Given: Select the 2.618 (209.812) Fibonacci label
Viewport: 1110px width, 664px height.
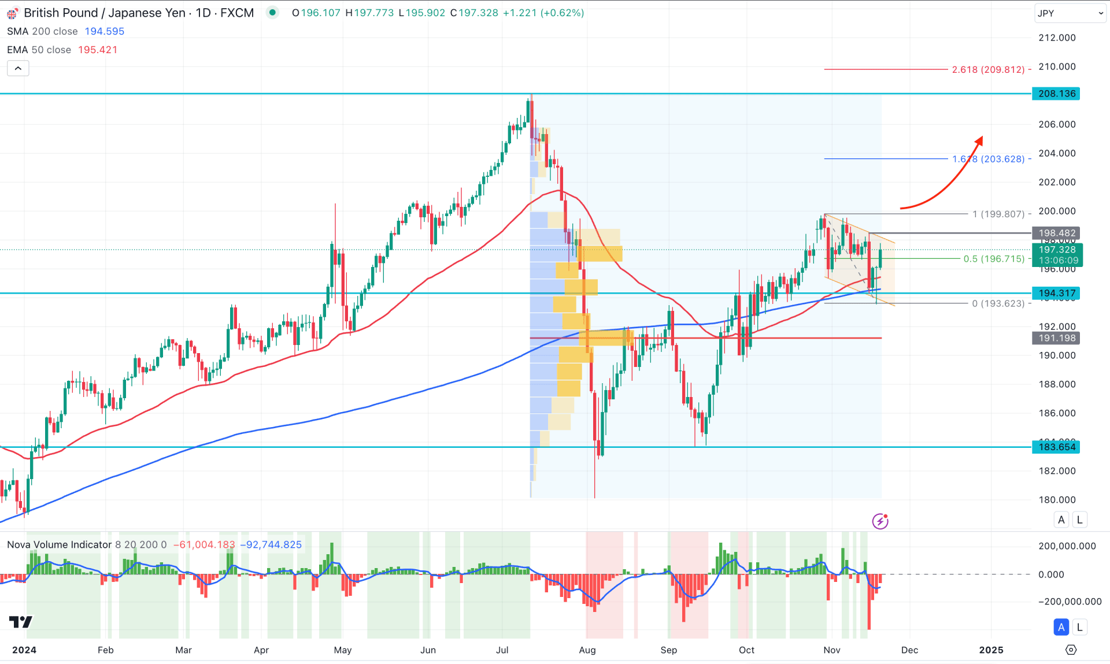Looking at the screenshot, I should [989, 69].
